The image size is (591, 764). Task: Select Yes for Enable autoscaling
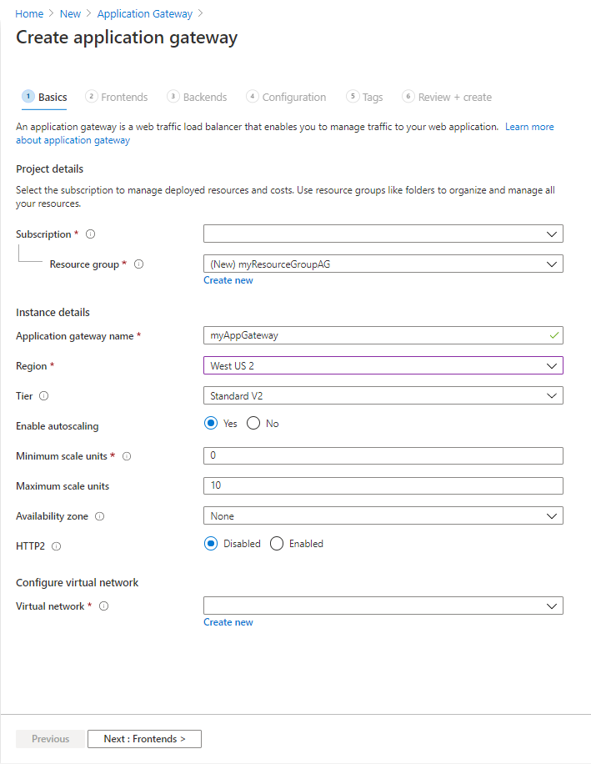[x=211, y=423]
